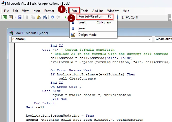
Task: Click the Undo arrow icon
Action: pos(52,17)
